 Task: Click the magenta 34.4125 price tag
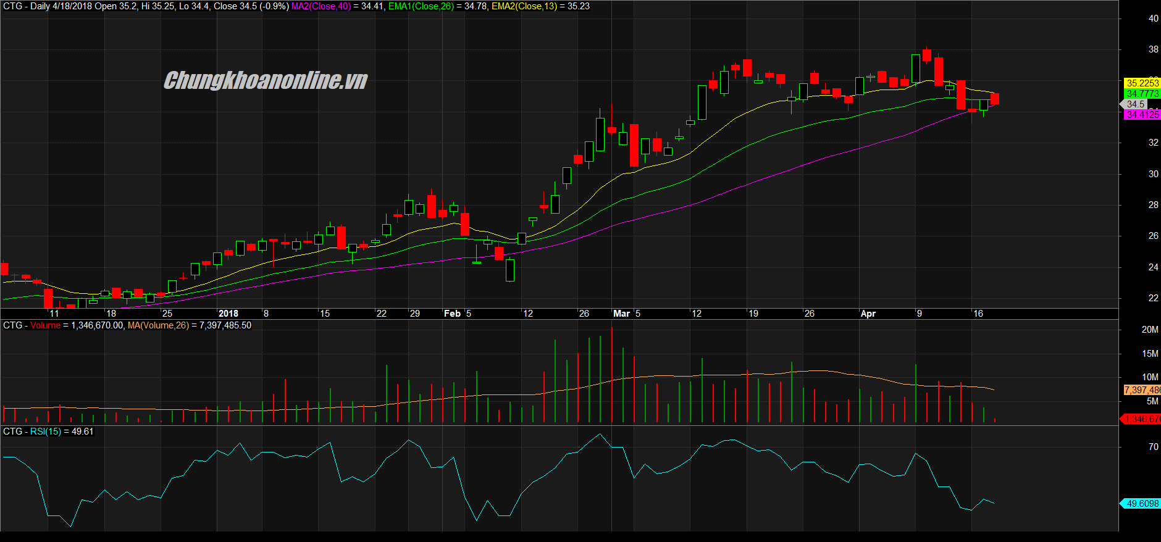point(1142,115)
